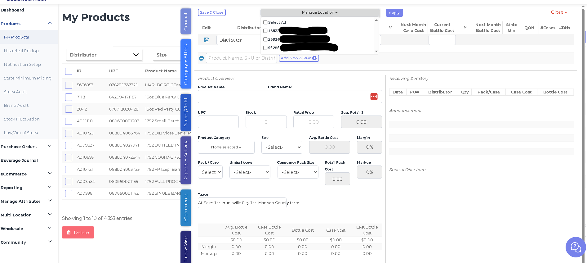Open Historical Pricing in sidebar
Viewport: 587px width, 263px height.
point(21,51)
